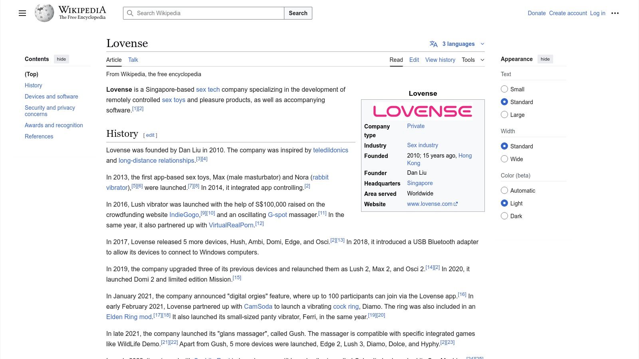639x359 pixels.
Task: Open the VirtualRealPorn link
Action: pos(231,225)
